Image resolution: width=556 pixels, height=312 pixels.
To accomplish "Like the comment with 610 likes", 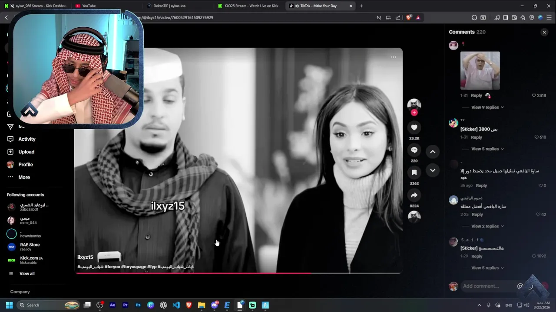I will tap(536, 137).
